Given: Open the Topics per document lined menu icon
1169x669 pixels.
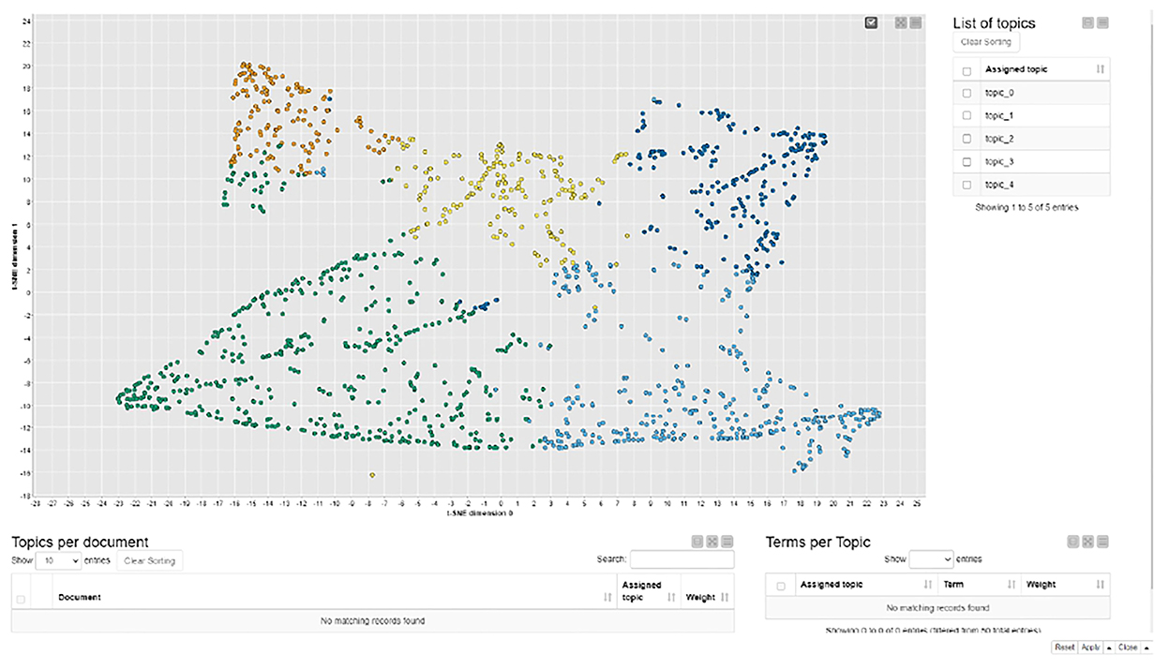Looking at the screenshot, I should pyautogui.click(x=727, y=542).
